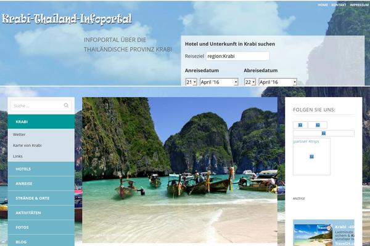
Task: Open the Links submenu entry
Action: click(18, 156)
